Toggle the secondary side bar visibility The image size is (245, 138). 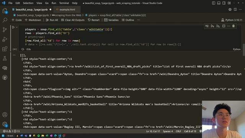pyautogui.click(x=224, y=3)
